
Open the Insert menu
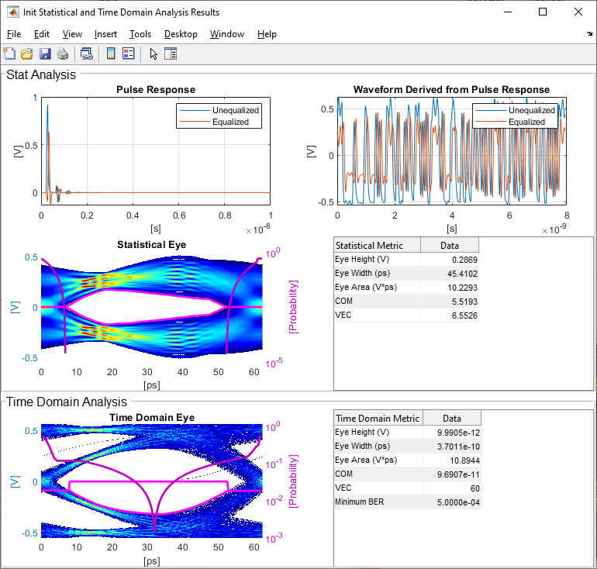click(x=105, y=34)
